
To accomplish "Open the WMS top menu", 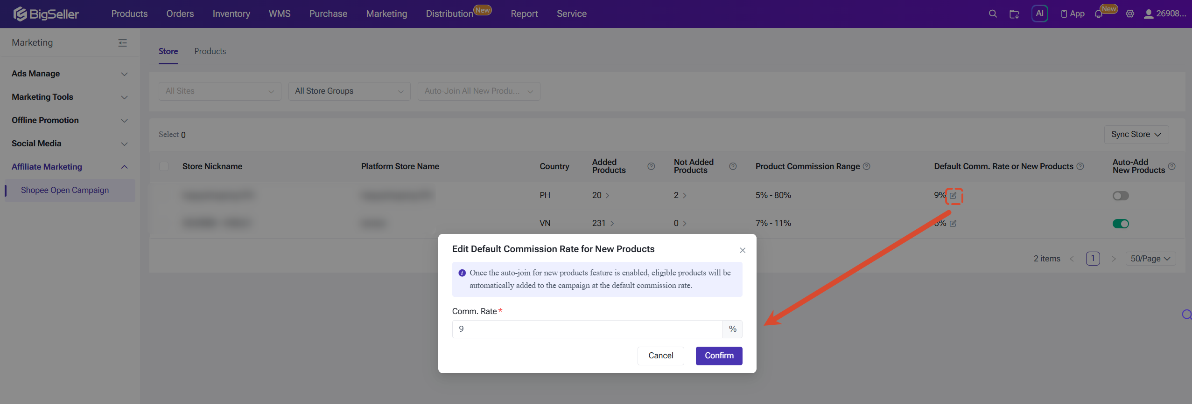I will (280, 14).
